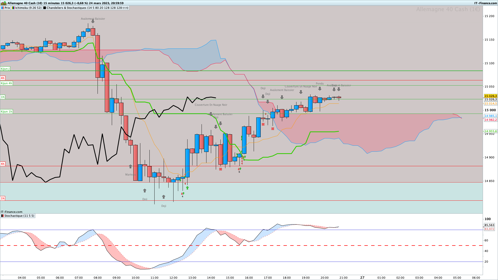The width and height of the screenshot is (498, 280).
Task: Click the Marteau pattern label
Action: click(130, 174)
